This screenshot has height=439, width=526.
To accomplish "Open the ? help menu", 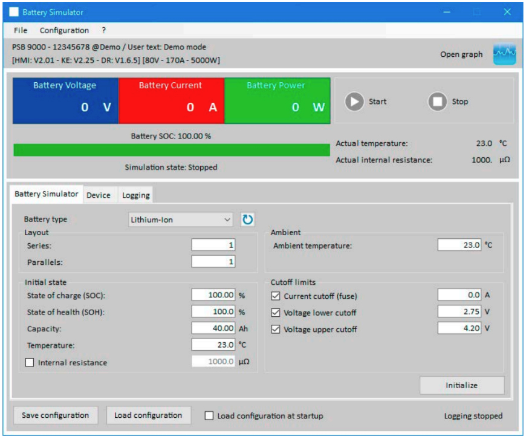I will (x=103, y=30).
